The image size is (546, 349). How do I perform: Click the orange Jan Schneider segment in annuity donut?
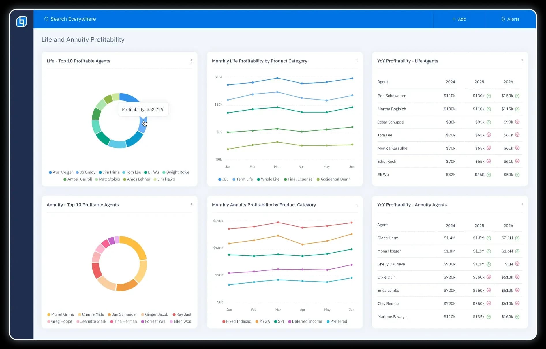[127, 285]
